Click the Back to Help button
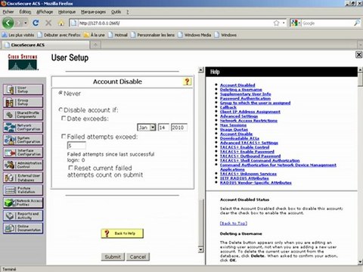363x272 pixels. [x=123, y=233]
